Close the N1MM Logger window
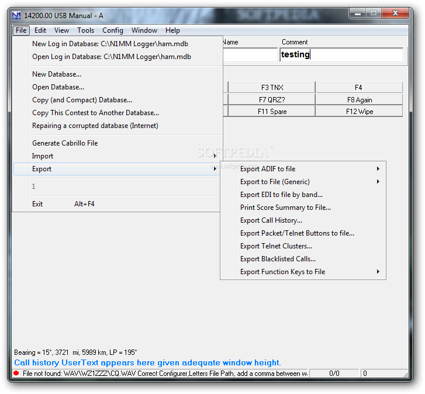 [395, 13]
